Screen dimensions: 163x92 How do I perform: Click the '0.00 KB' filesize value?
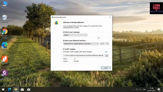76,61
